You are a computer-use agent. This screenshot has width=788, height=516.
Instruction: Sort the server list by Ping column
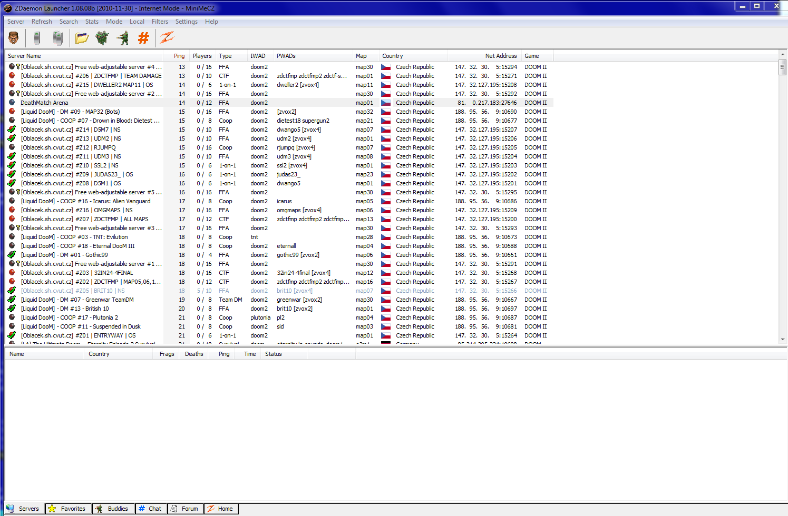click(x=179, y=56)
